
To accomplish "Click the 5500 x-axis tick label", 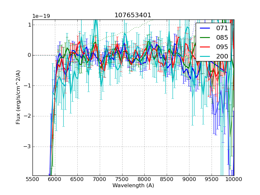I will pyautogui.click(x=32, y=179).
